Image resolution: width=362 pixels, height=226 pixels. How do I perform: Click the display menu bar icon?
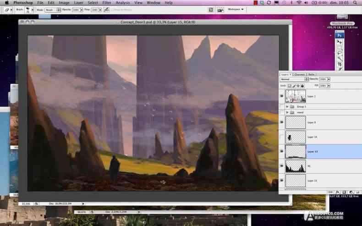point(276,3)
